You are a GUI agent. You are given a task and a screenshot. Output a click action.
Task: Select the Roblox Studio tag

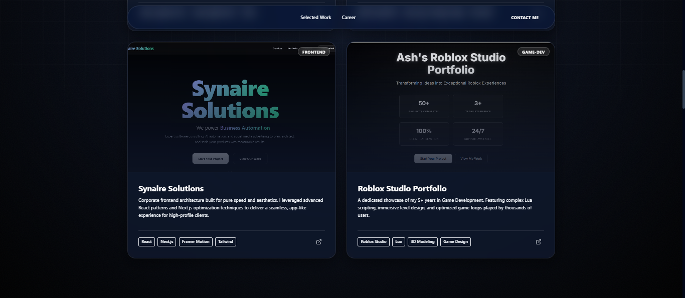[374, 242]
